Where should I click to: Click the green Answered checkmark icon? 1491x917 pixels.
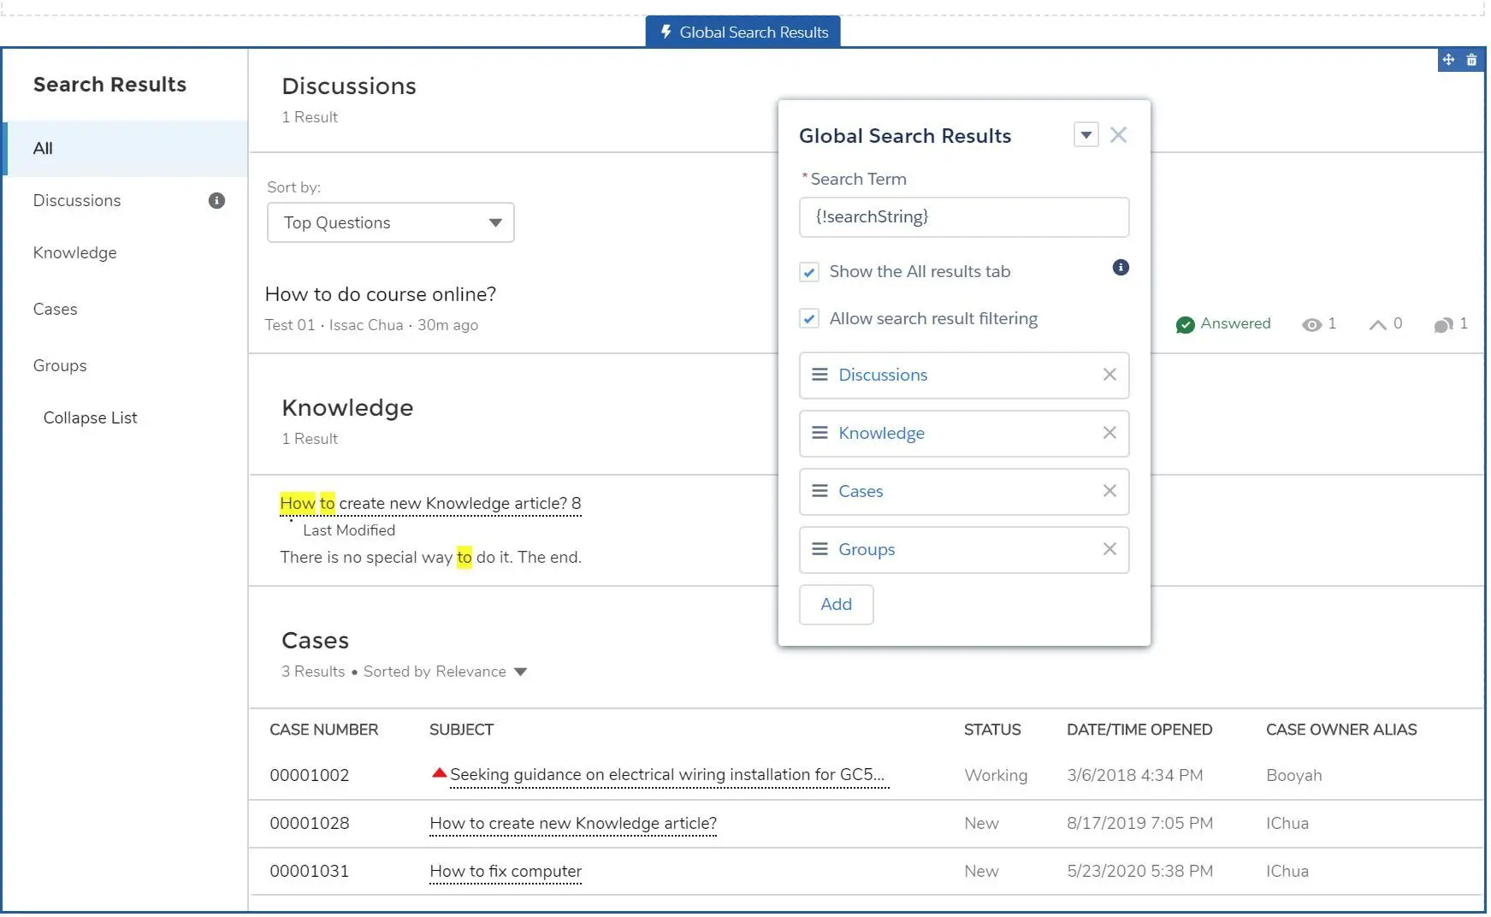[1185, 324]
